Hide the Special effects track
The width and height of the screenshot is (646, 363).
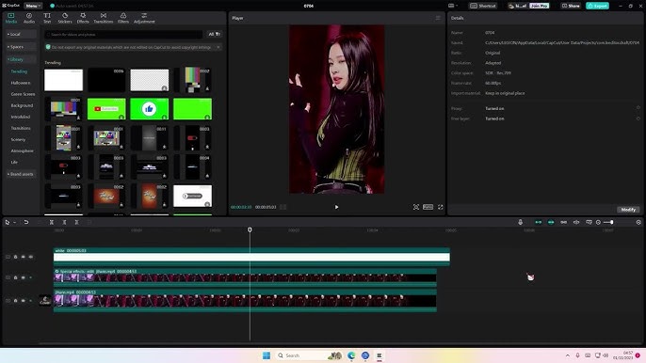pyautogui.click(x=23, y=277)
